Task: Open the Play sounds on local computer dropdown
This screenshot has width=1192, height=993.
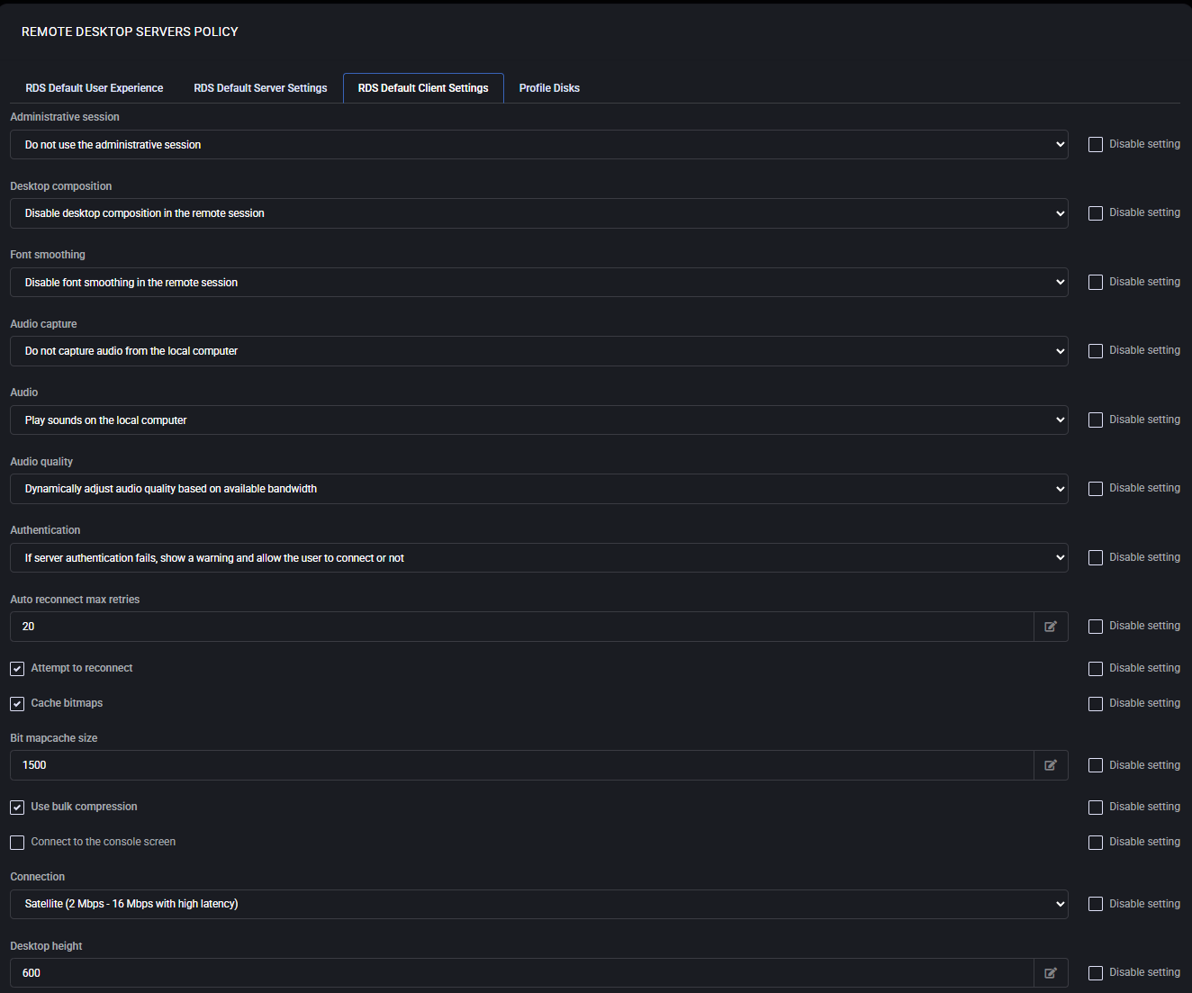Action: pos(539,420)
